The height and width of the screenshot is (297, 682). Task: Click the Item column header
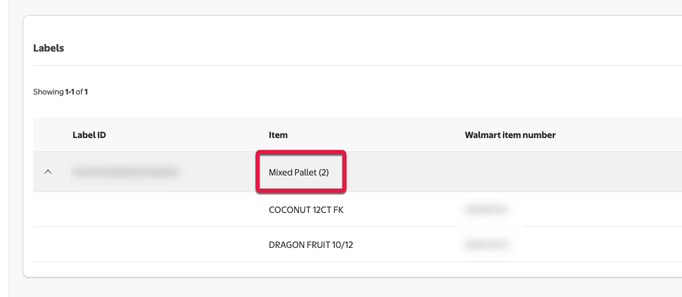[x=278, y=135]
